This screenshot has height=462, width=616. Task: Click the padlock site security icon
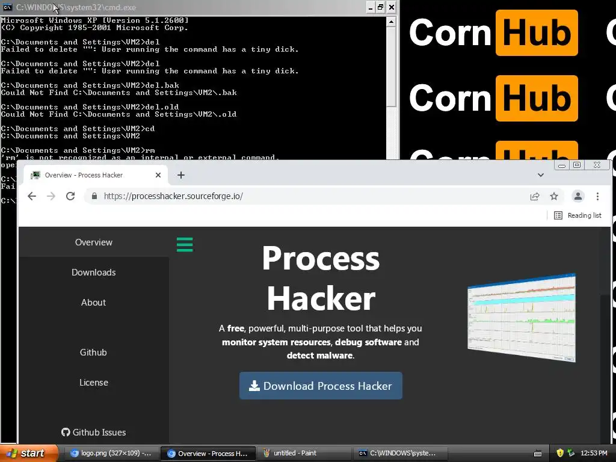(94, 196)
